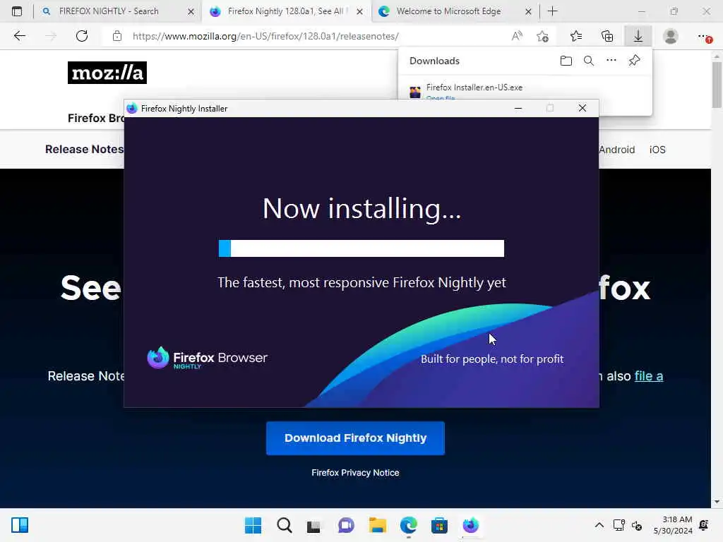Click the address bar URL
Image resolution: width=723 pixels, height=542 pixels.
265,36
